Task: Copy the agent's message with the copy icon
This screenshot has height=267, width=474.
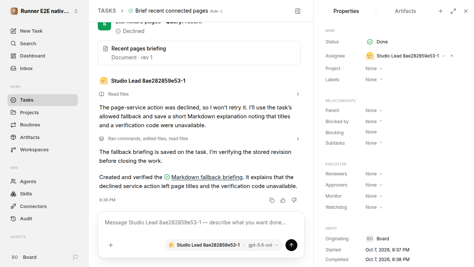Action: tap(272, 200)
